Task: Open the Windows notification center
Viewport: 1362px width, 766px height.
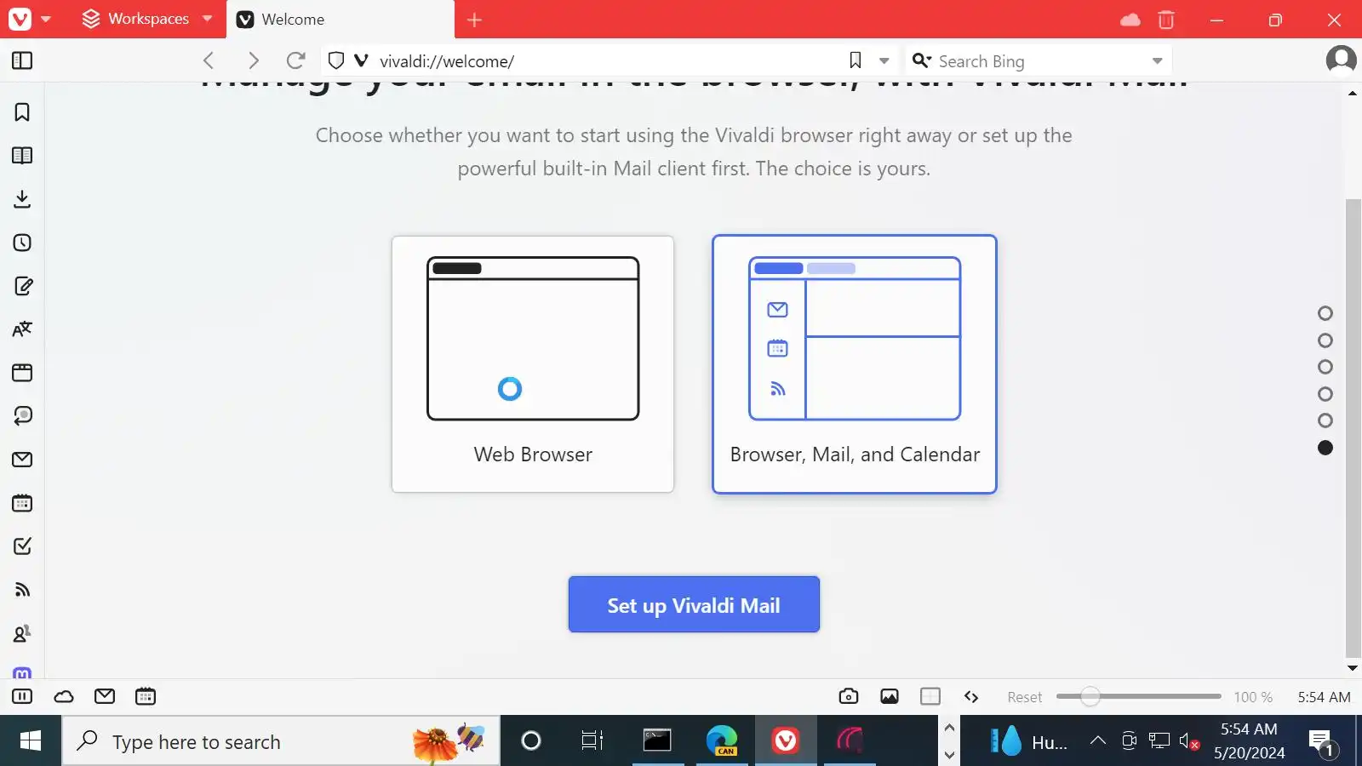Action: 1323,742
